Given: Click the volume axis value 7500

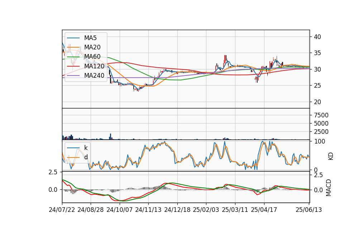Looking at the screenshot, I should pyautogui.click(x=321, y=115).
